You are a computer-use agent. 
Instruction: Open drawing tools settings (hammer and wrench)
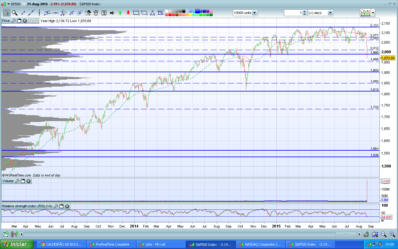[88, 13]
